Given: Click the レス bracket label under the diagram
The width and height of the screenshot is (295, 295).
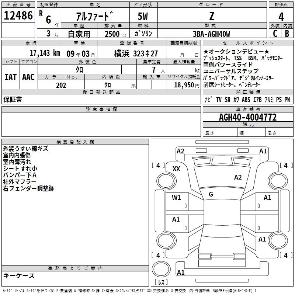Looking at the screenshot, I should pos(161,282).
